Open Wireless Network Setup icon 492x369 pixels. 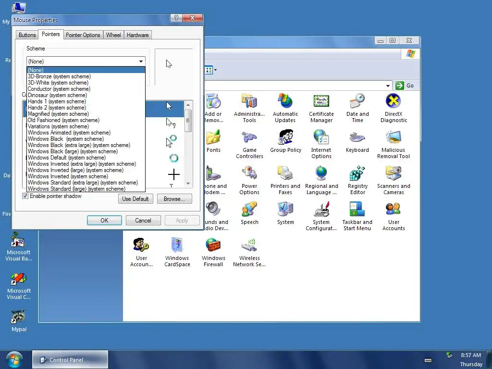tap(249, 252)
